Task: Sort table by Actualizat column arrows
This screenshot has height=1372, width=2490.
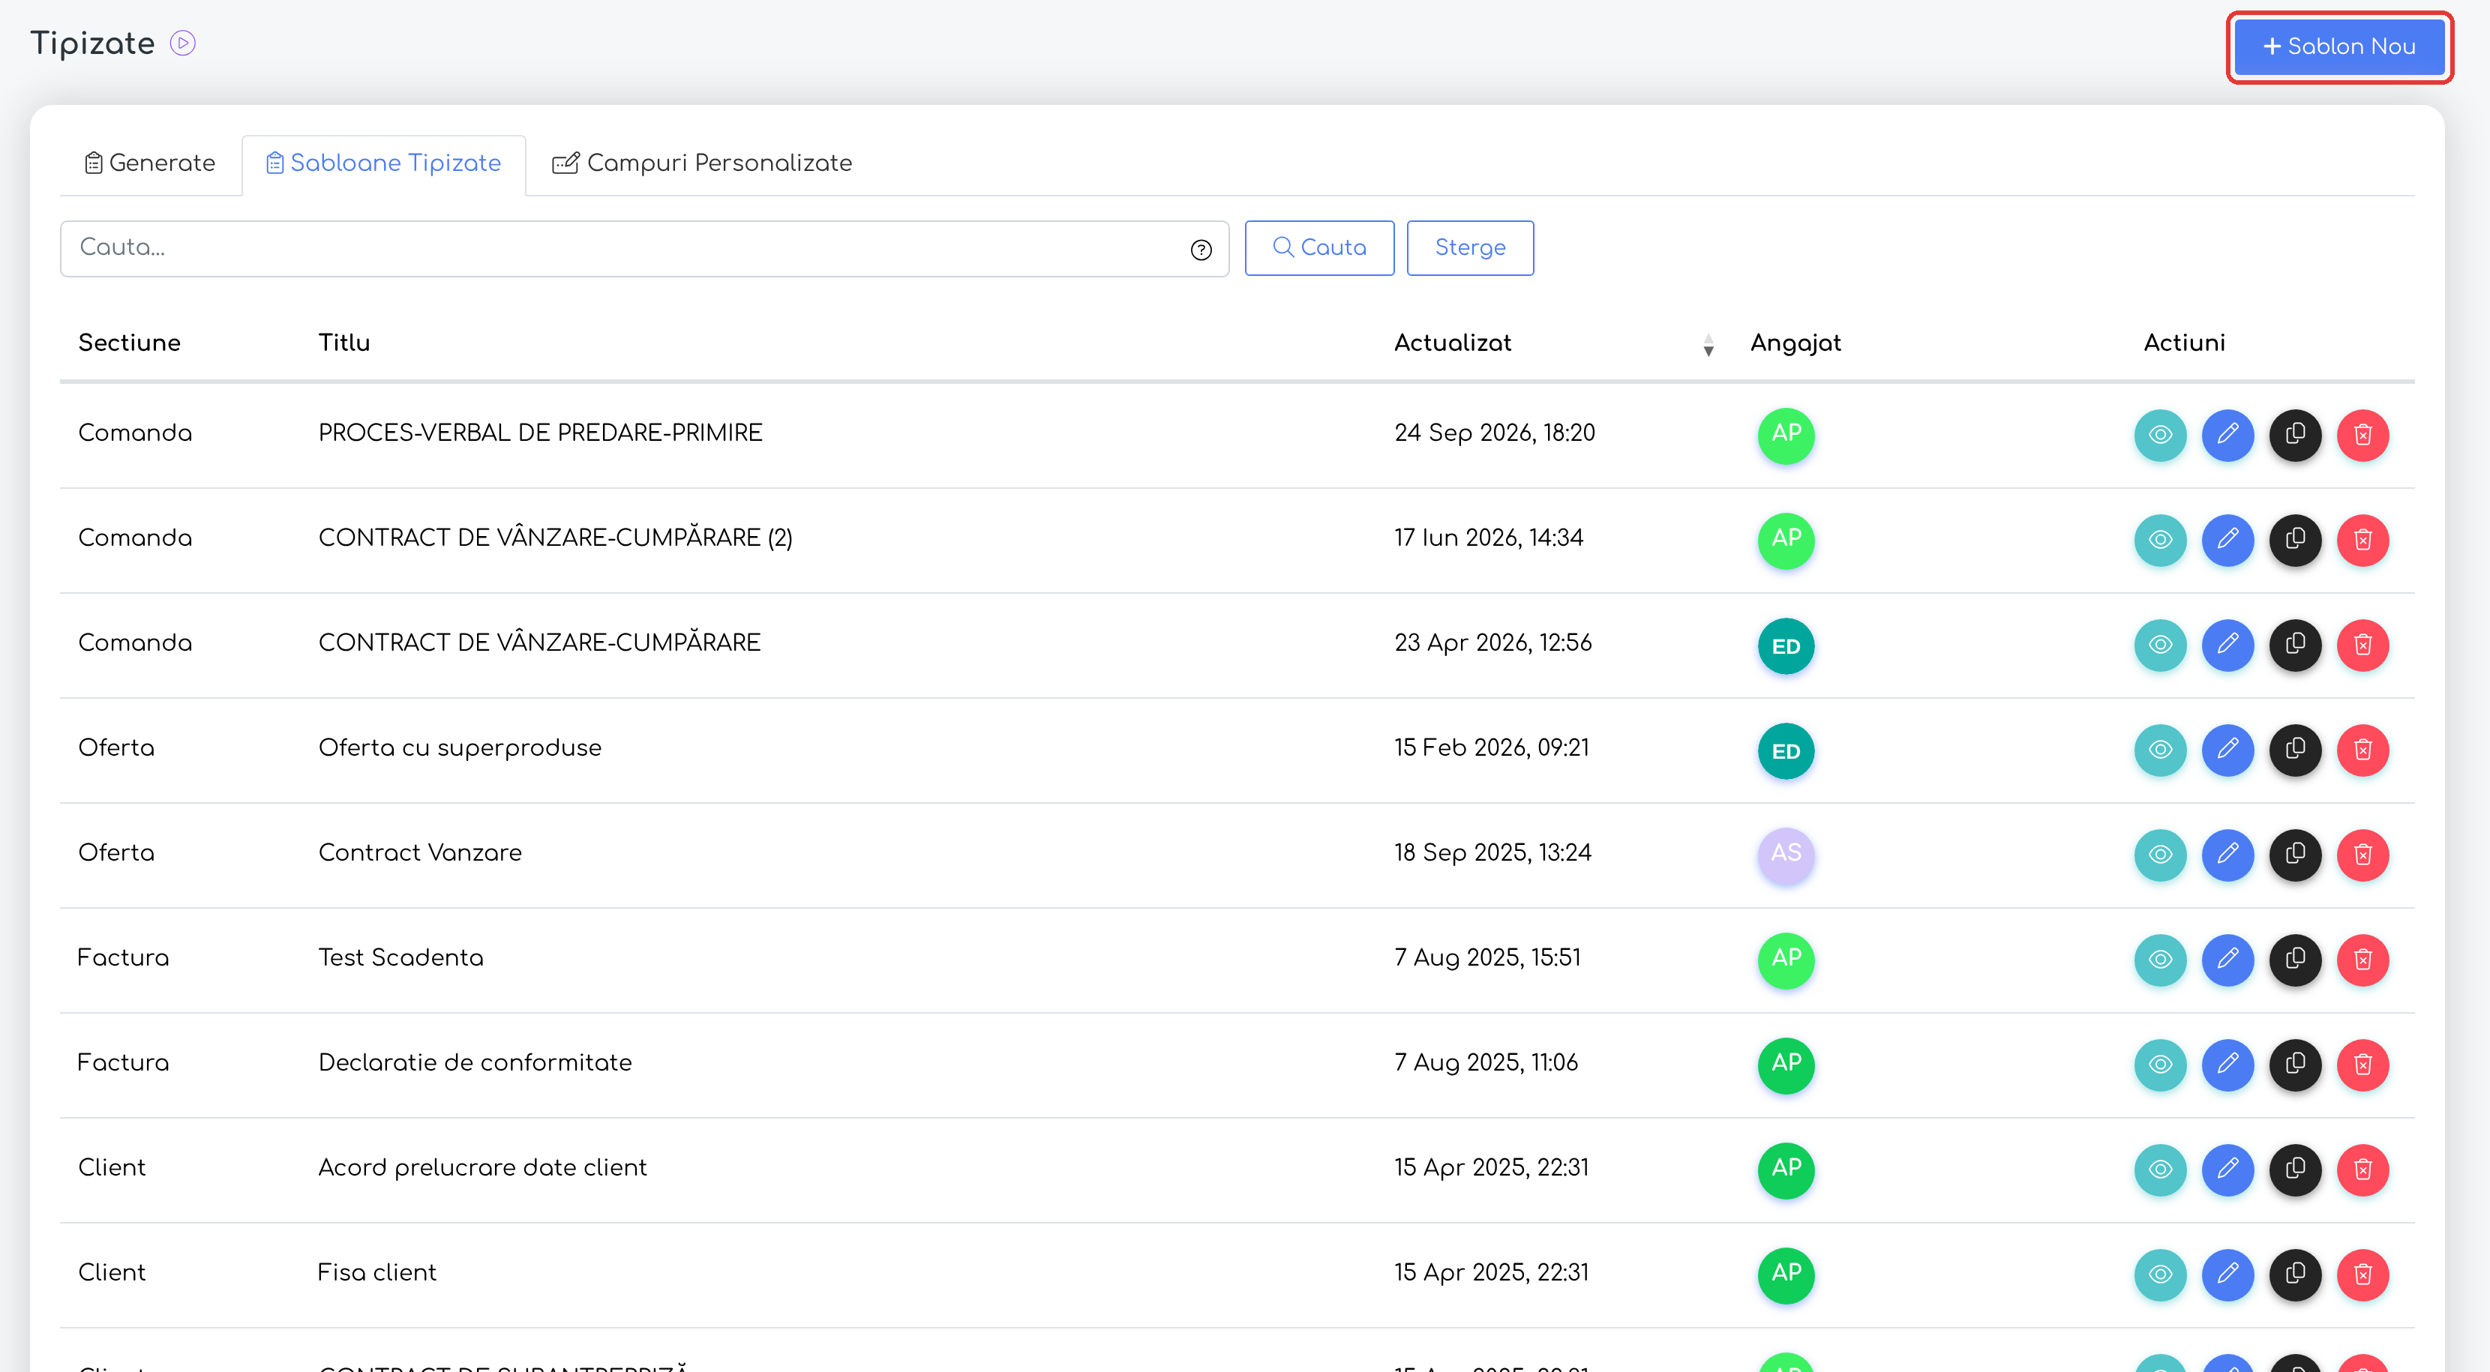Action: (1708, 346)
